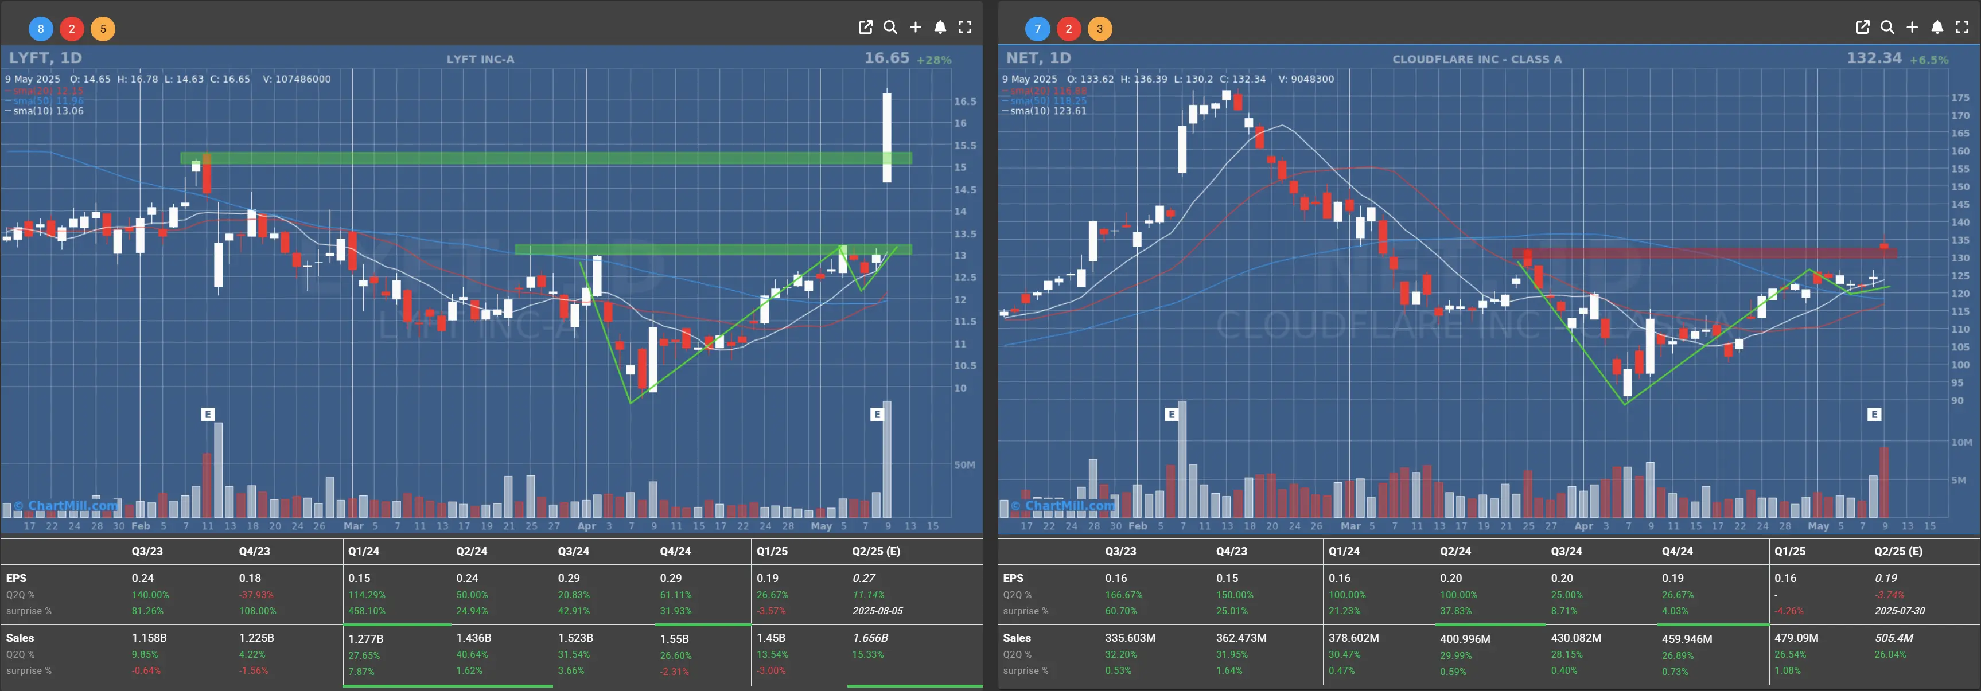
Task: Click sma(10) 13.06 legend on LYFT chart
Action: coord(44,111)
